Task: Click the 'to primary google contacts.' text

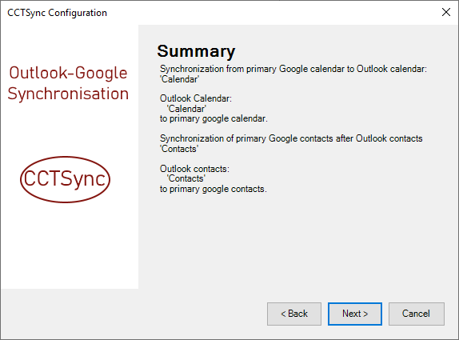Action: (213, 189)
